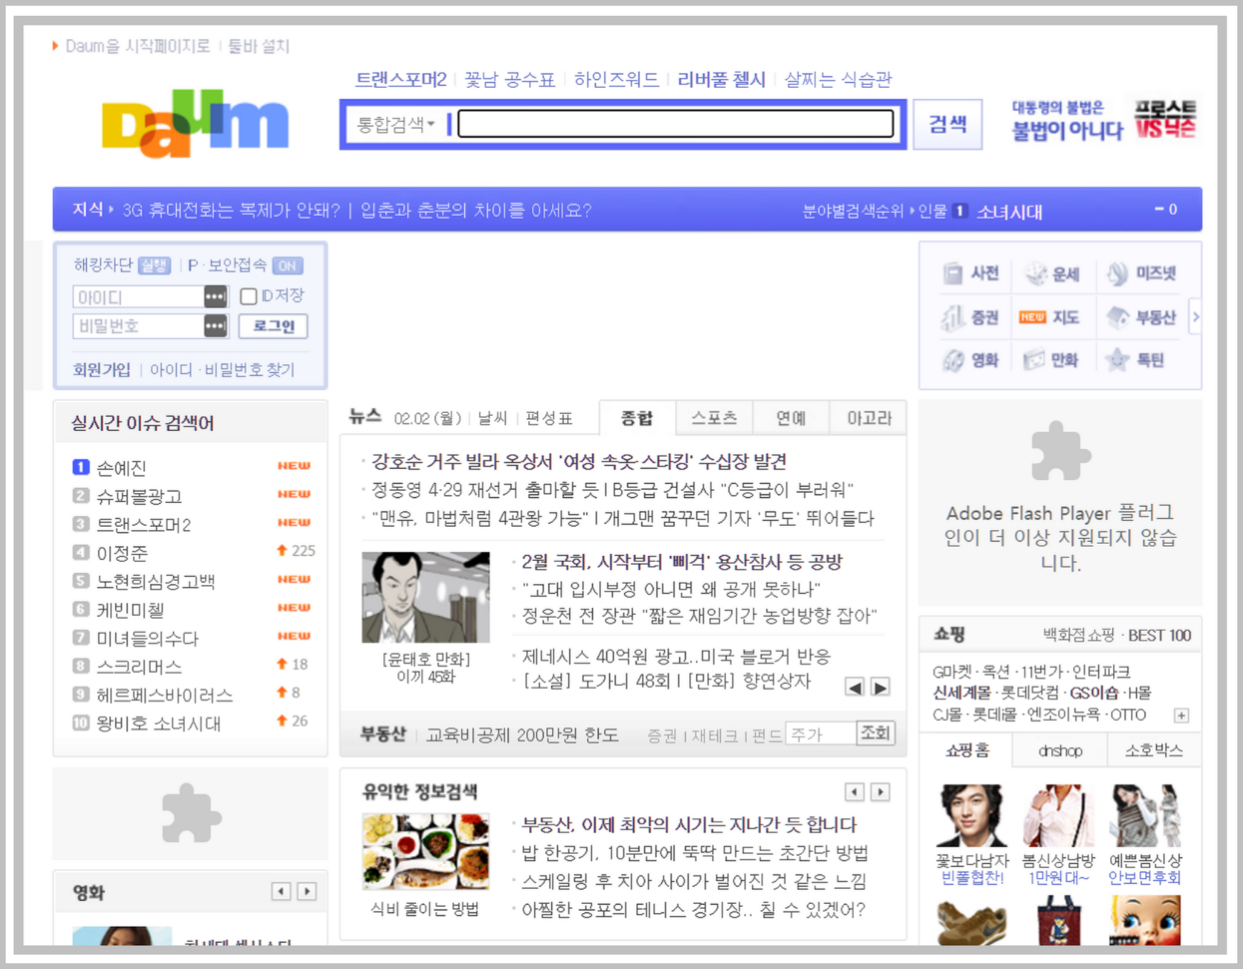
Task: Open headline about 강호순 거주 빌라
Action: pos(579,462)
